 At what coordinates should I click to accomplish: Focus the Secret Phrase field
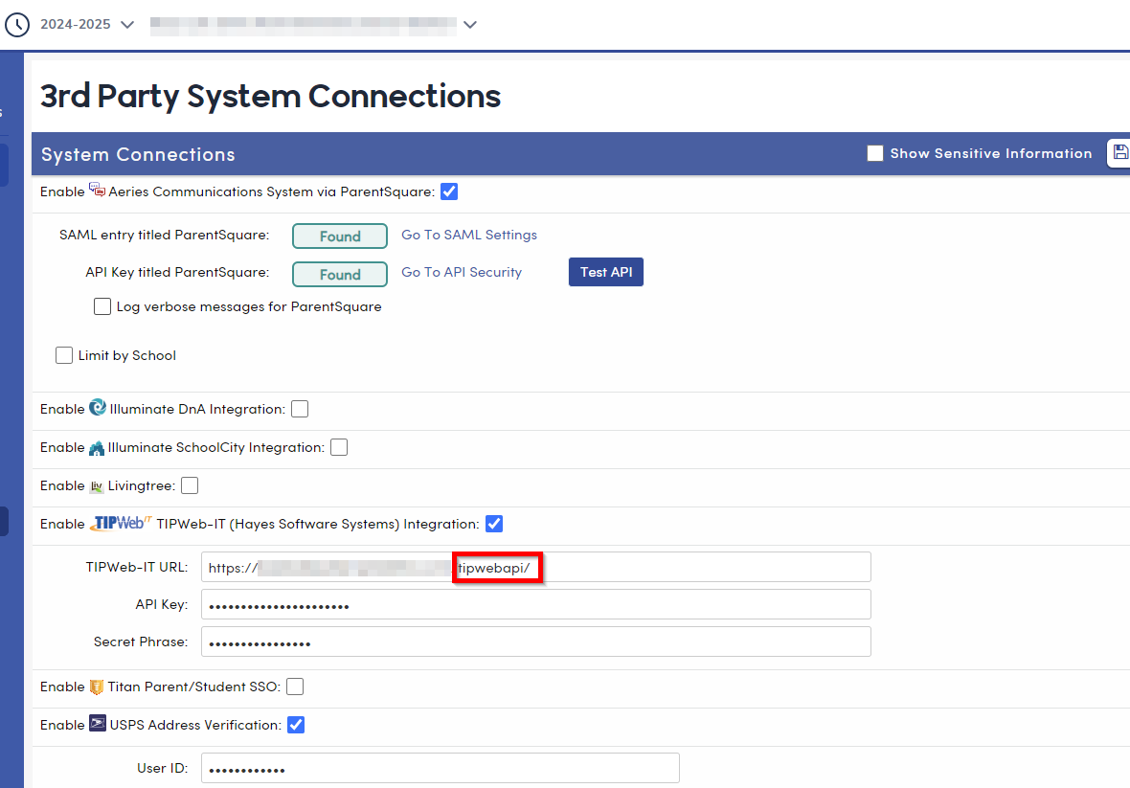(536, 642)
